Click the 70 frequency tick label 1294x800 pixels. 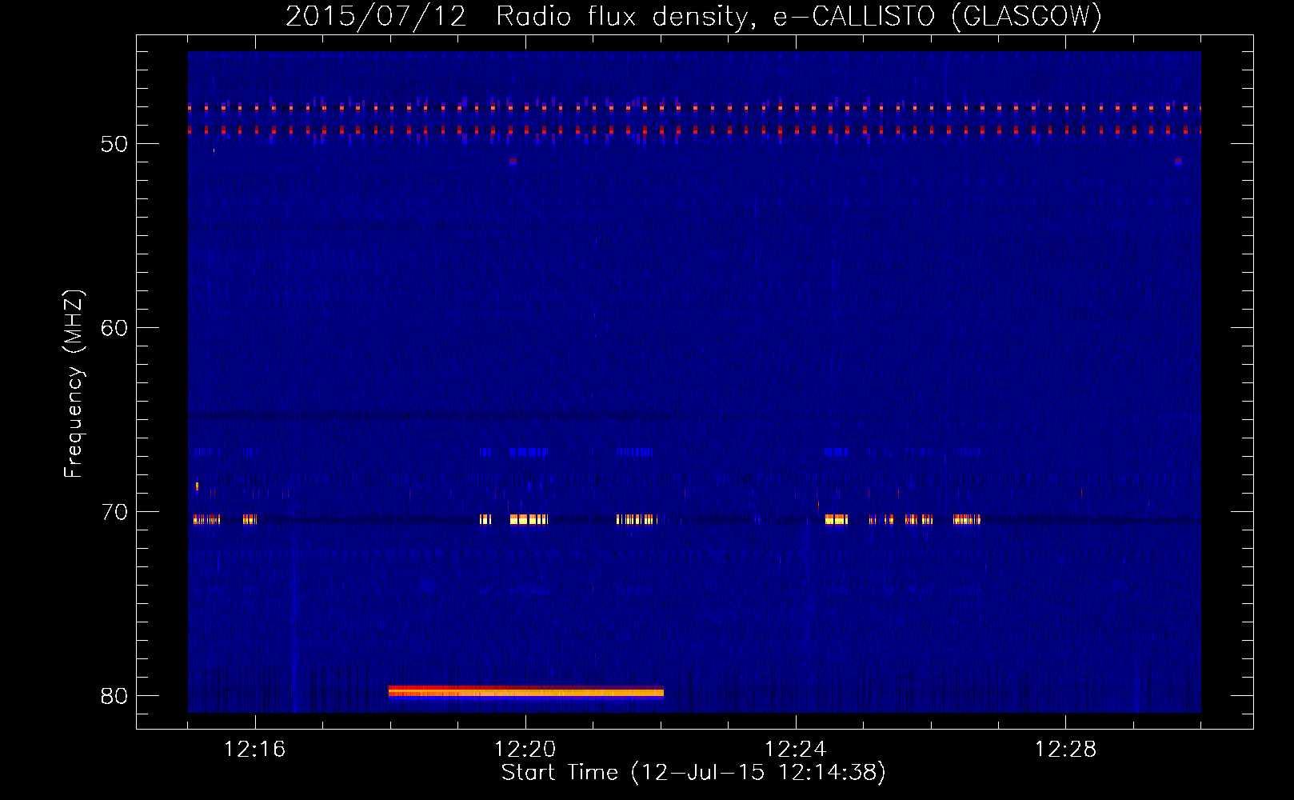coord(114,512)
